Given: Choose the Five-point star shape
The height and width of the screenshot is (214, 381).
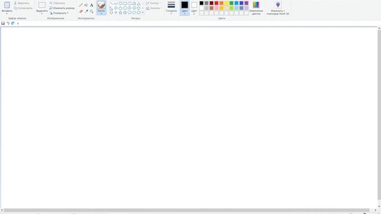Looking at the screenshot, I should [x=120, y=12].
